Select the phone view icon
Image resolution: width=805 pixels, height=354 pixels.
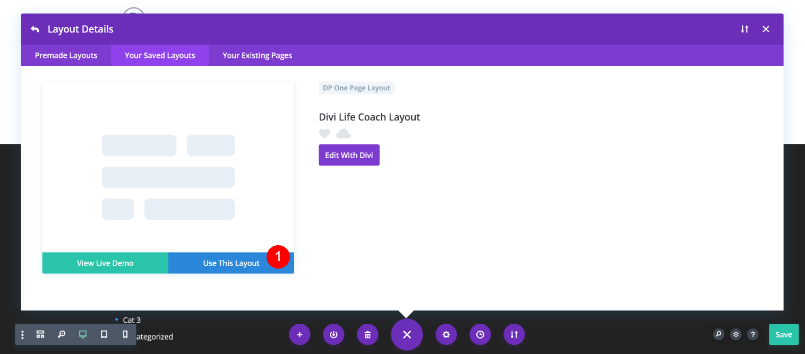125,334
